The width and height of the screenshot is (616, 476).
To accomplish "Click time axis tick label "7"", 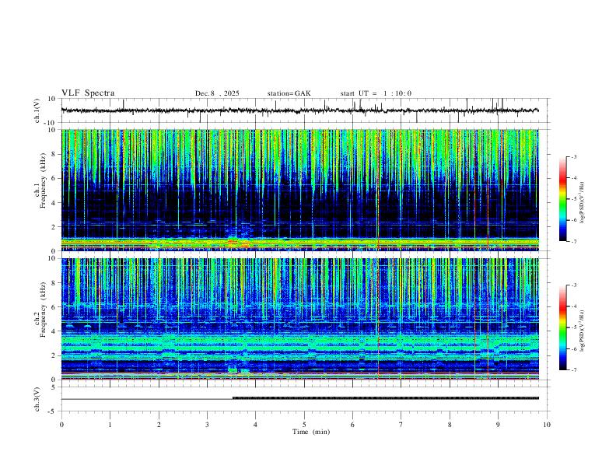I will pyautogui.click(x=401, y=425).
